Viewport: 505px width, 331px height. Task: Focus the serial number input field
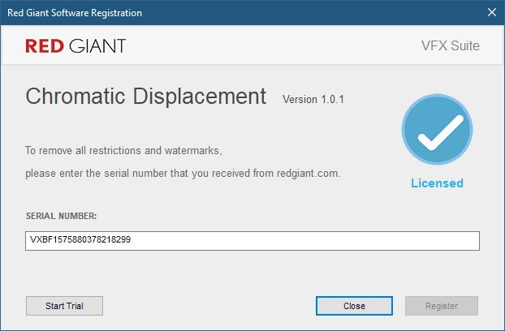coord(252,241)
